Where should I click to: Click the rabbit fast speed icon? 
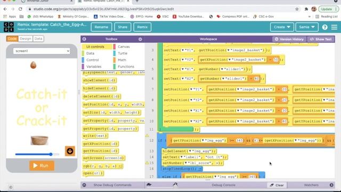(x=175, y=185)
